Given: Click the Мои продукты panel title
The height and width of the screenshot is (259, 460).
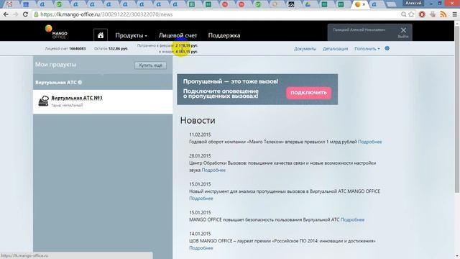Looking at the screenshot, I should pos(56,65).
